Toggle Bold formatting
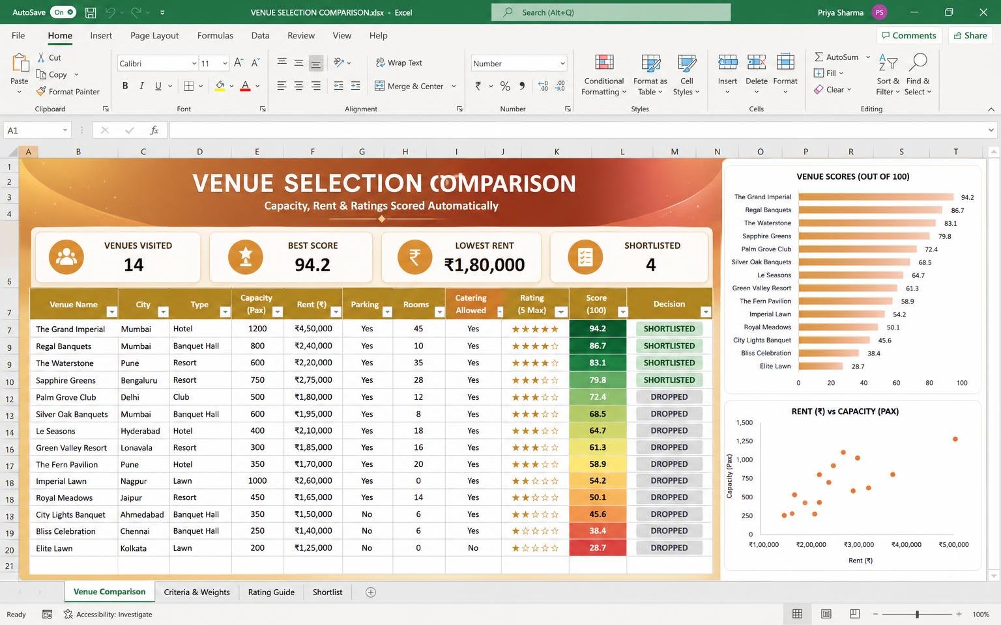Image resolution: width=1001 pixels, height=625 pixels. (x=125, y=86)
